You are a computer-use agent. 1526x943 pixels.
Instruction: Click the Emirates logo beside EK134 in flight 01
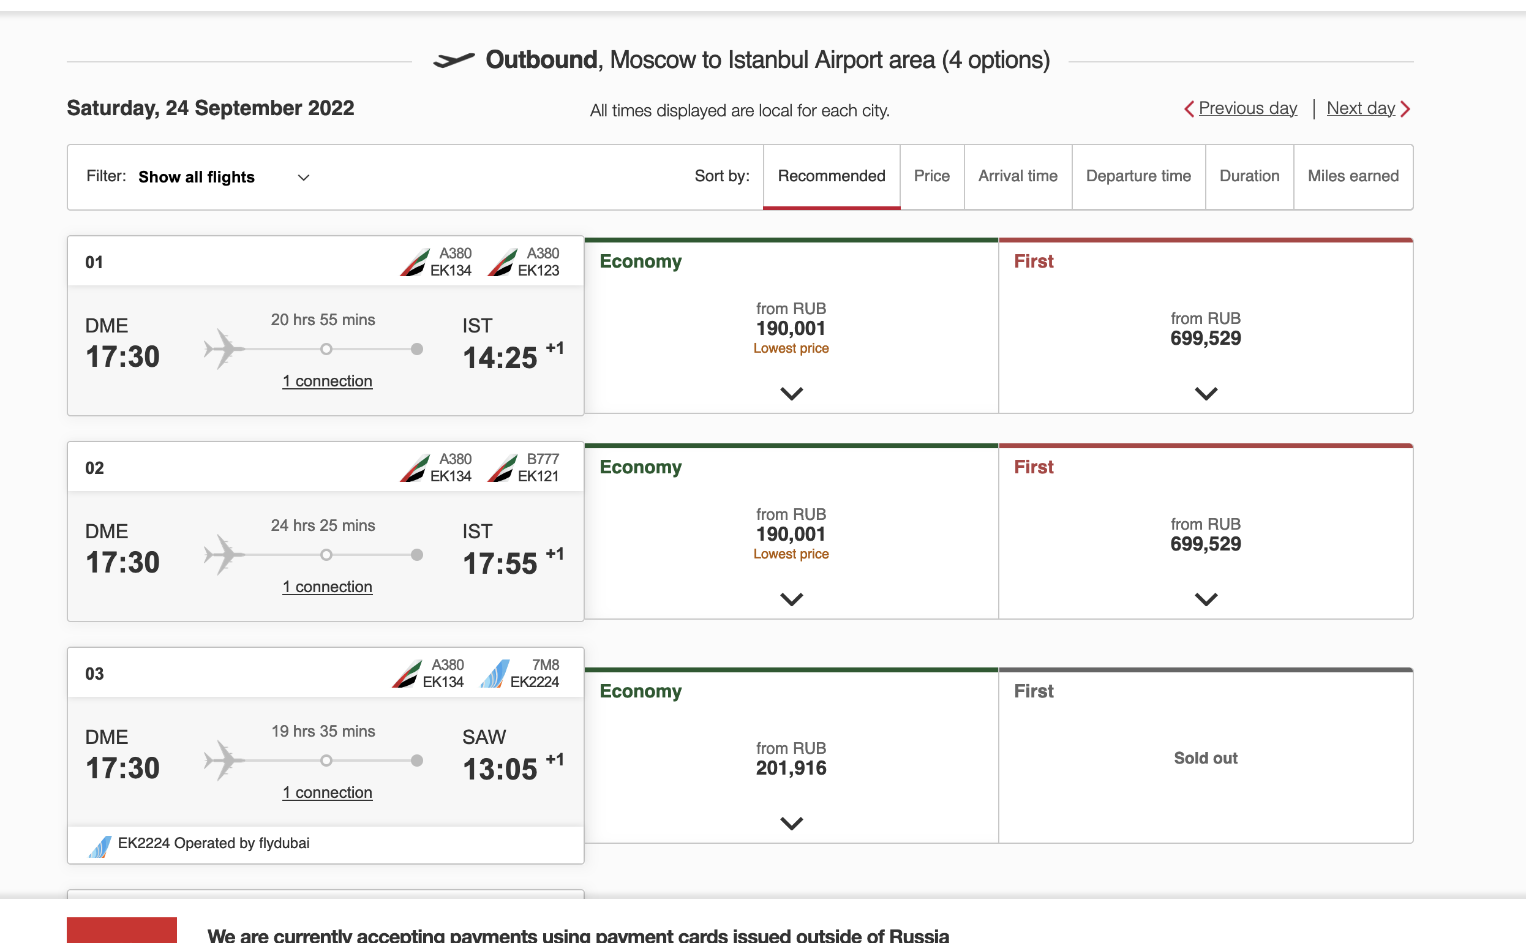[x=414, y=262]
